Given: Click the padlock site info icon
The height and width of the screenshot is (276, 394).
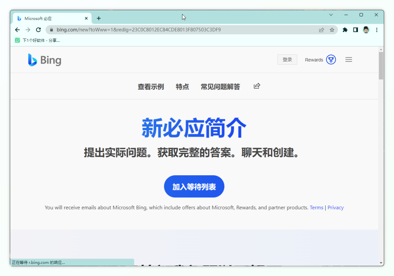Looking at the screenshot, I should (x=51, y=30).
